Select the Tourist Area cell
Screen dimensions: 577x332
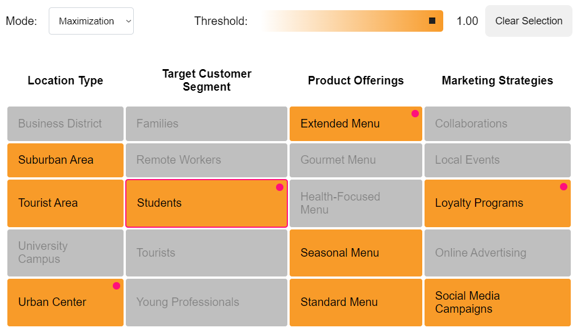click(65, 203)
